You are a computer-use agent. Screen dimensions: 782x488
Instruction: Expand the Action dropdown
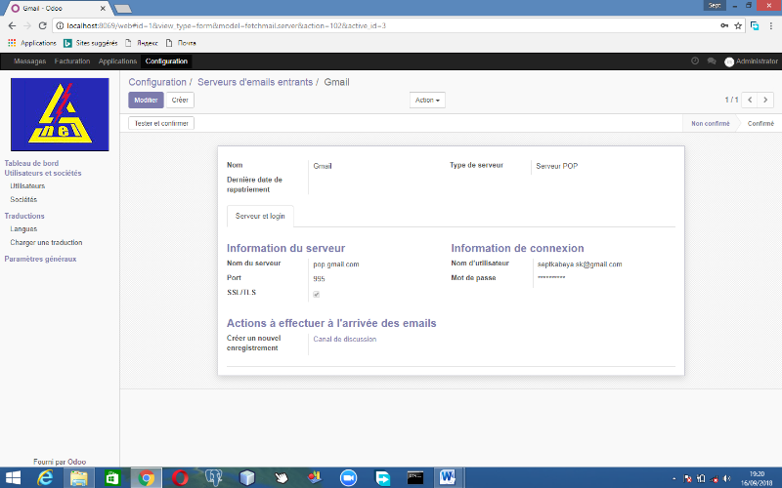pyautogui.click(x=427, y=100)
